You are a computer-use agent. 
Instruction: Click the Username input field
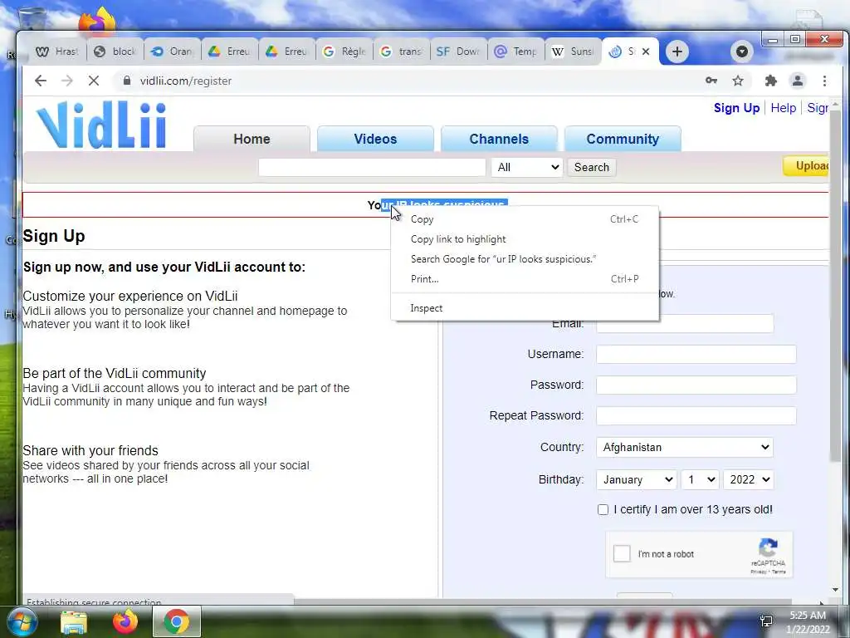pos(696,354)
